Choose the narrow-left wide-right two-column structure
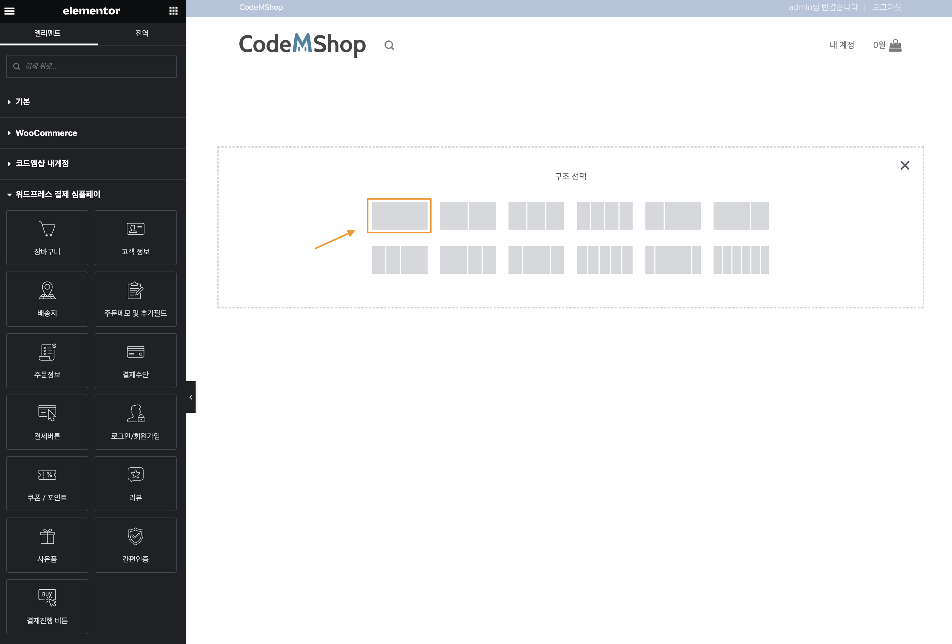The width and height of the screenshot is (952, 644). coord(673,215)
